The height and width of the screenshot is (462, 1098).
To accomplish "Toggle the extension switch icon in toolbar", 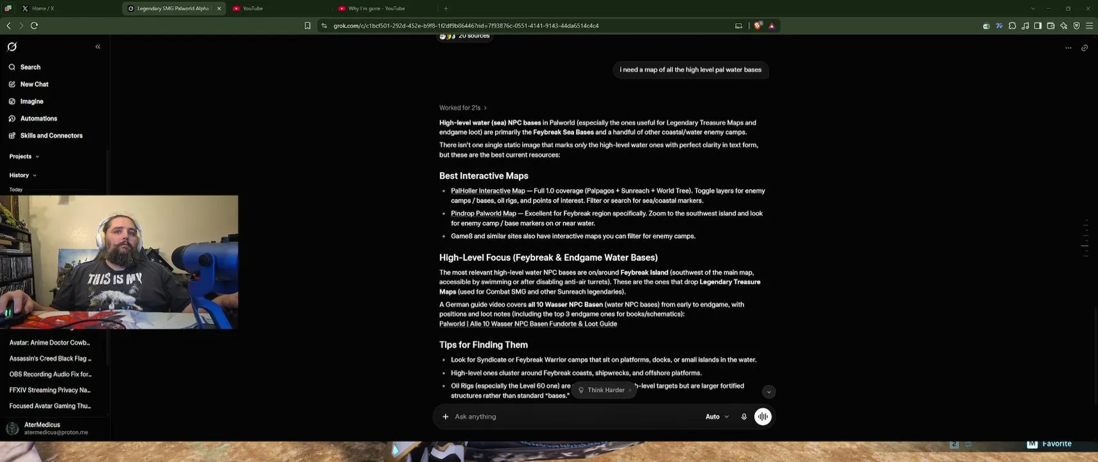I will 986,26.
